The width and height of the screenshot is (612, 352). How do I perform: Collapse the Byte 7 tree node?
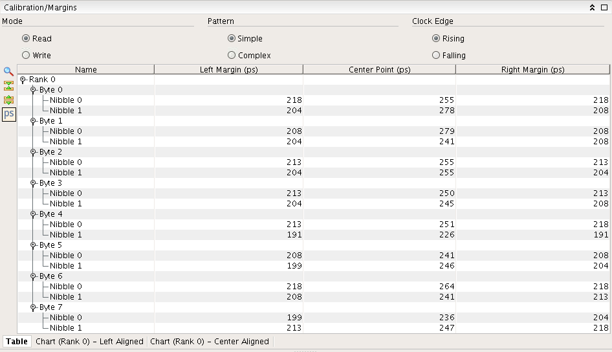click(x=33, y=307)
